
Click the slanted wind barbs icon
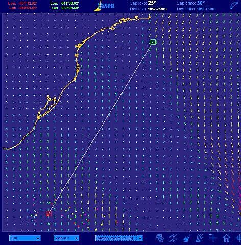[x=187, y=238]
